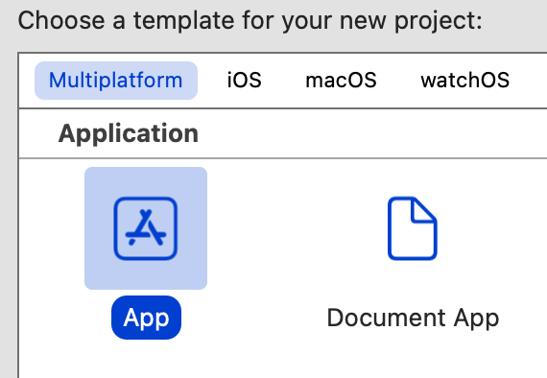Click the Document App label

point(413,318)
